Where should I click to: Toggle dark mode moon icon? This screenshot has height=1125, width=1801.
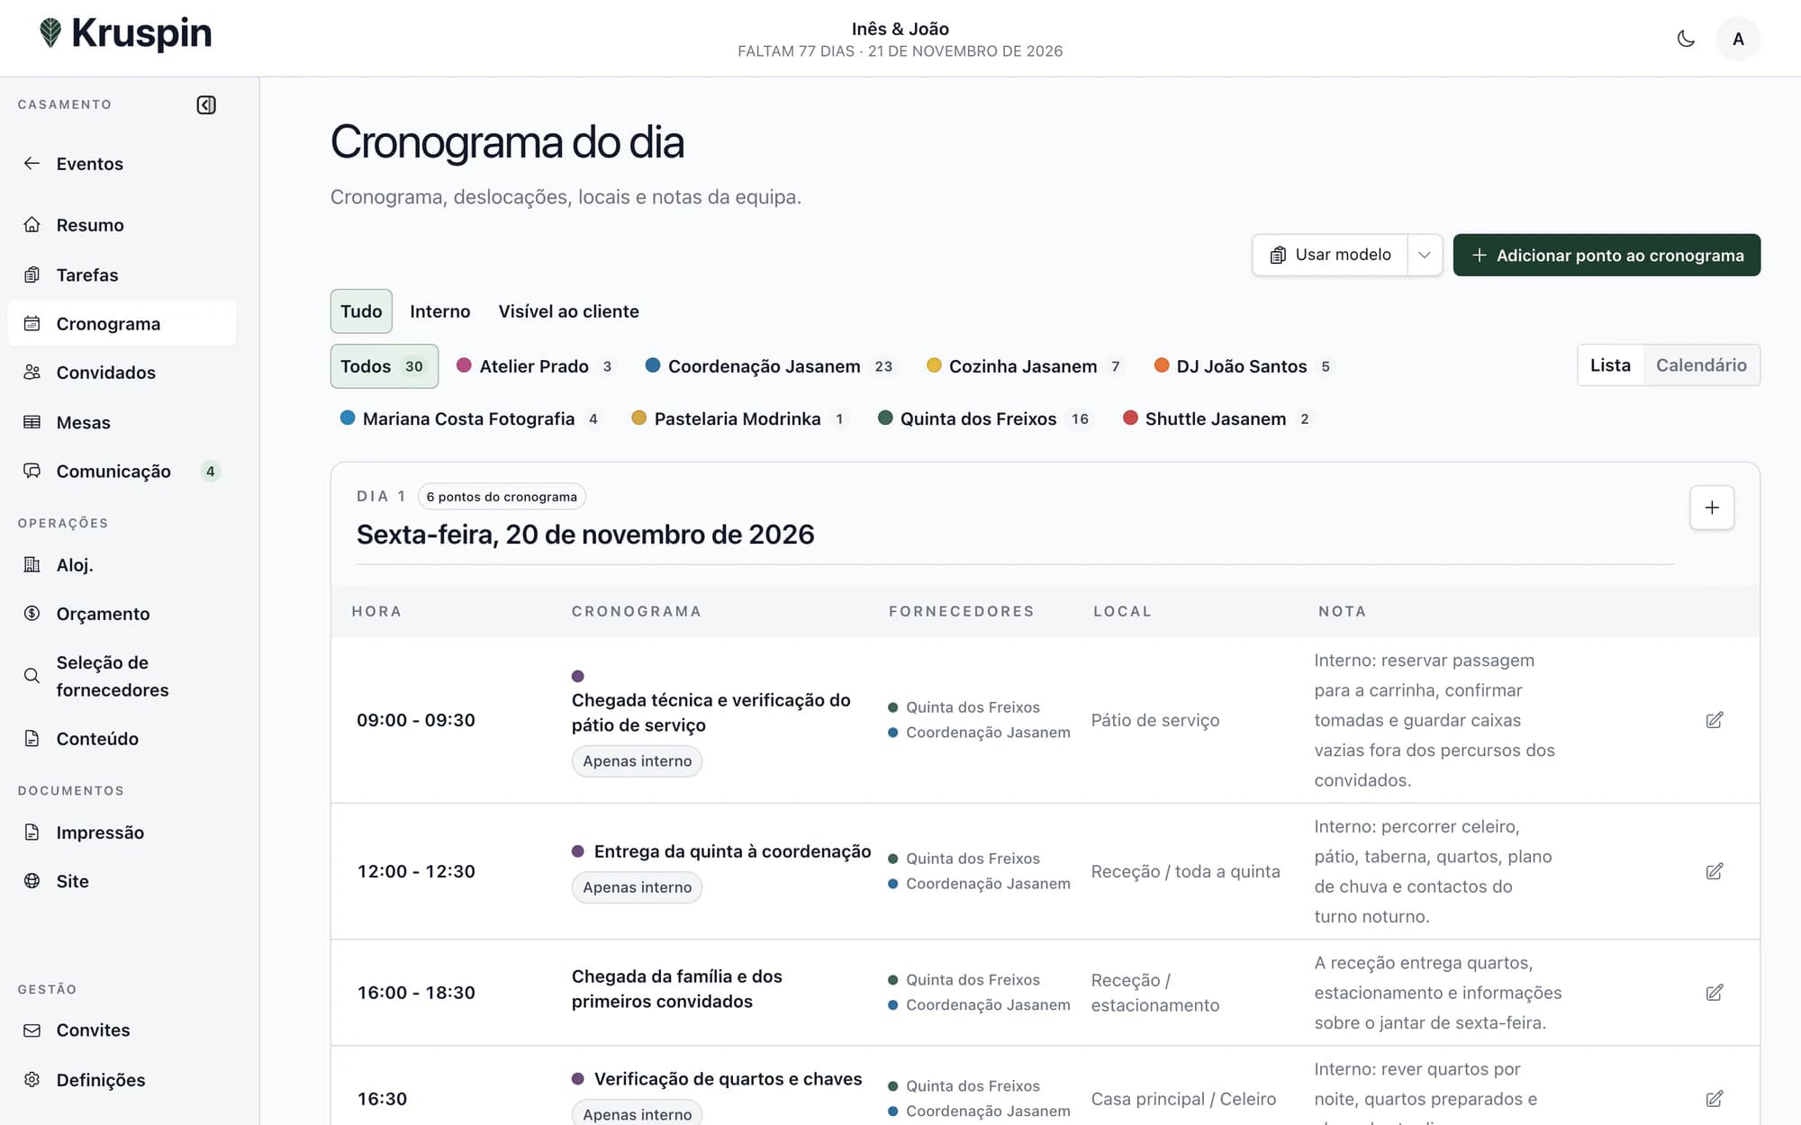(x=1686, y=39)
